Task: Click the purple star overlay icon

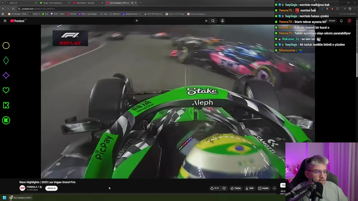Action: [6, 76]
